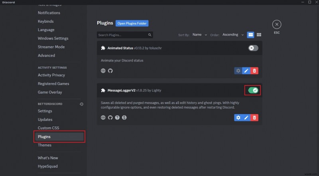The width and height of the screenshot is (319, 176).
Task: Open Animated Status GitHub icon
Action: click(110, 71)
